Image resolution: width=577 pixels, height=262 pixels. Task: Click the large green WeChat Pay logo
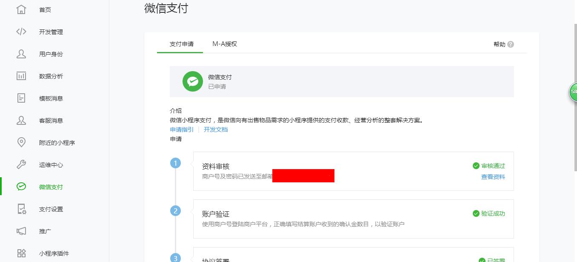tap(193, 81)
